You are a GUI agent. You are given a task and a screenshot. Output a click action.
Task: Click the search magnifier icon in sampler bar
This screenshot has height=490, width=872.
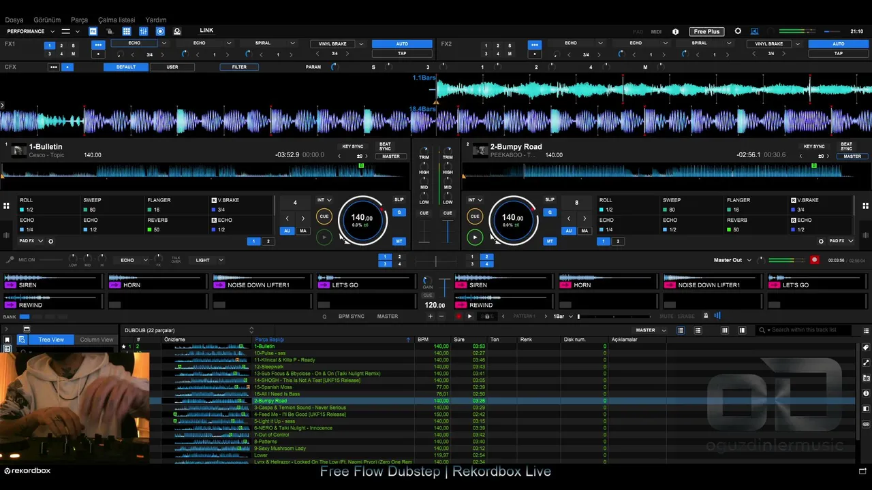click(x=324, y=316)
